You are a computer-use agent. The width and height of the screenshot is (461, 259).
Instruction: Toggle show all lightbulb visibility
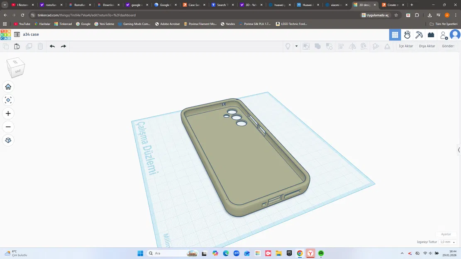click(x=288, y=46)
